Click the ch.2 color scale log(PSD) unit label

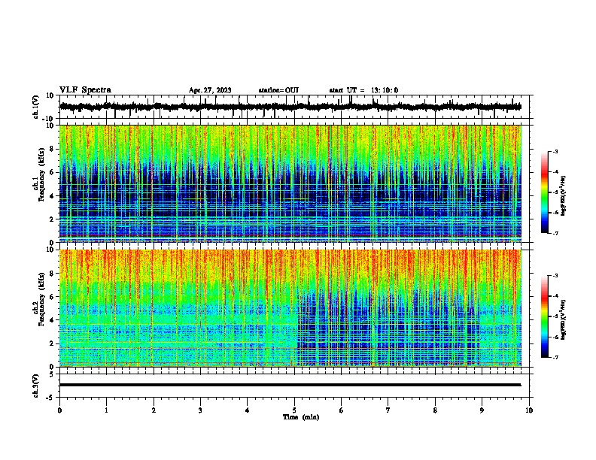click(x=564, y=319)
